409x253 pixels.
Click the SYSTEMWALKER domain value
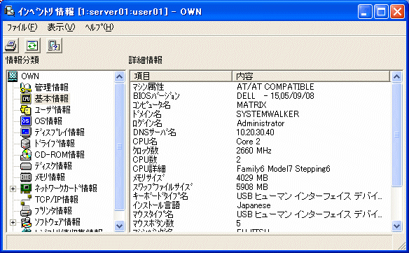click(x=268, y=114)
